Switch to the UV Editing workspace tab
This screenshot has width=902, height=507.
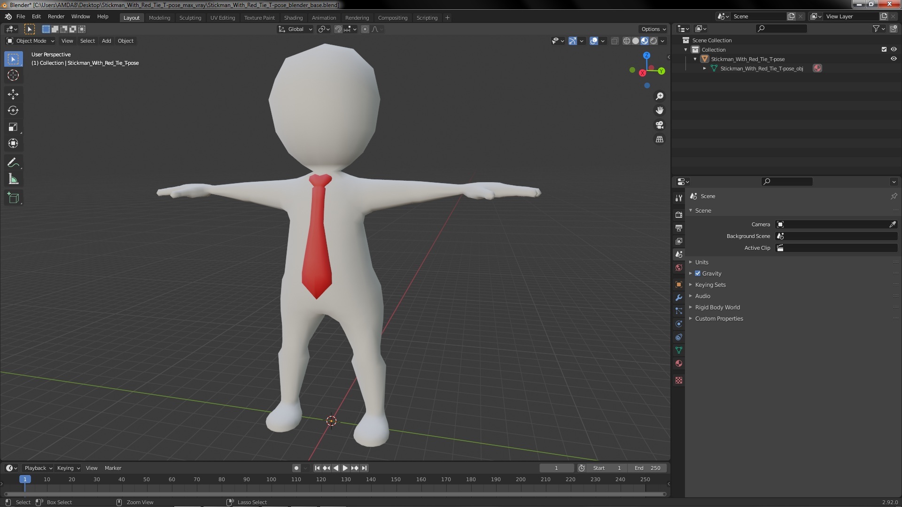tap(223, 17)
